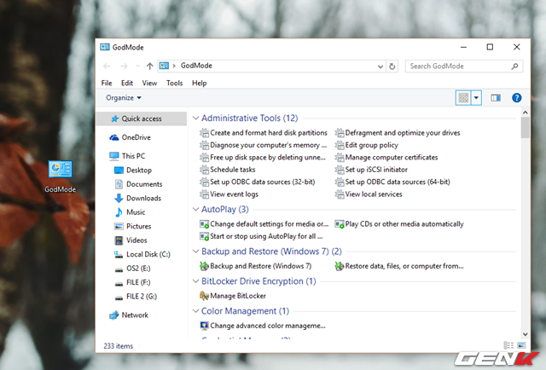Open the GodMode desktop shortcut icon
This screenshot has width=546, height=370.
pyautogui.click(x=60, y=171)
